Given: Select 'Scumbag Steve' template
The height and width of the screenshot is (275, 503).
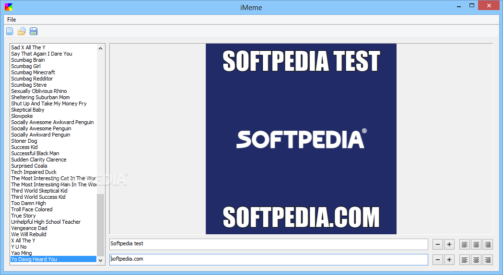Looking at the screenshot, I should [29, 85].
